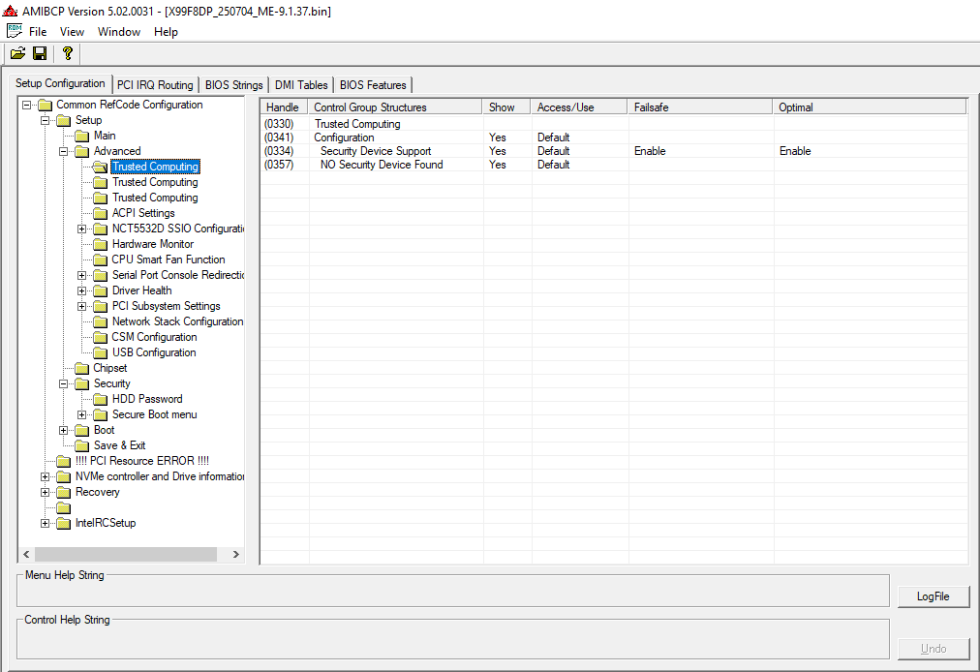Click the folder icon of Chipset
Screen dimensions: 980x672
(82, 369)
